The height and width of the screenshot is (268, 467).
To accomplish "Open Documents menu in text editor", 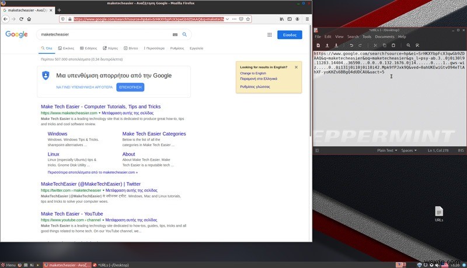I will click(385, 37).
